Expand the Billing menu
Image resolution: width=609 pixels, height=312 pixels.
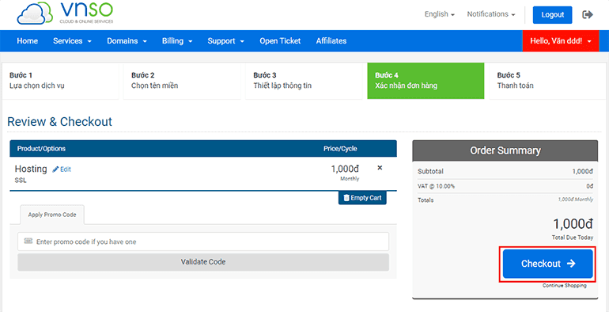coord(177,41)
